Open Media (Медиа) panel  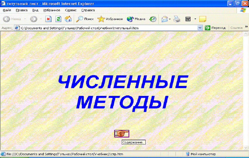pos(136,19)
